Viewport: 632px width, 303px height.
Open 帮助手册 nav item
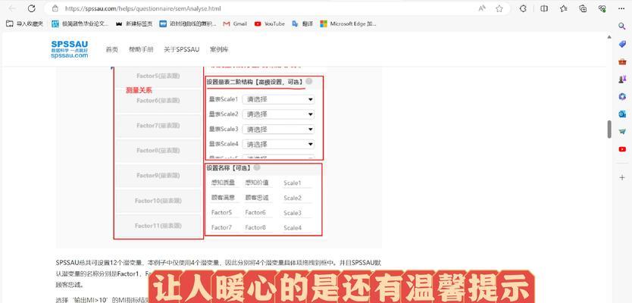(141, 49)
